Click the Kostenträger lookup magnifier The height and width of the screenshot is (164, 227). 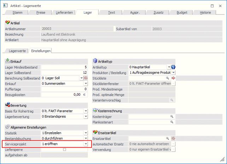[x=172, y=116]
